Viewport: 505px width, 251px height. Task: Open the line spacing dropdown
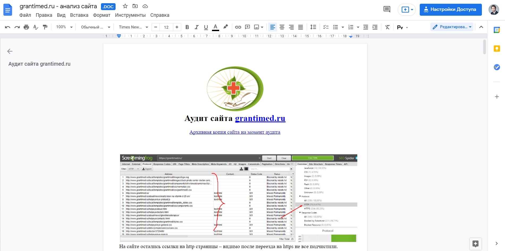click(313, 27)
